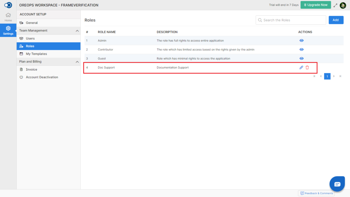The image size is (350, 197).
Task: Collapse the Team Management section
Action: [77, 30]
